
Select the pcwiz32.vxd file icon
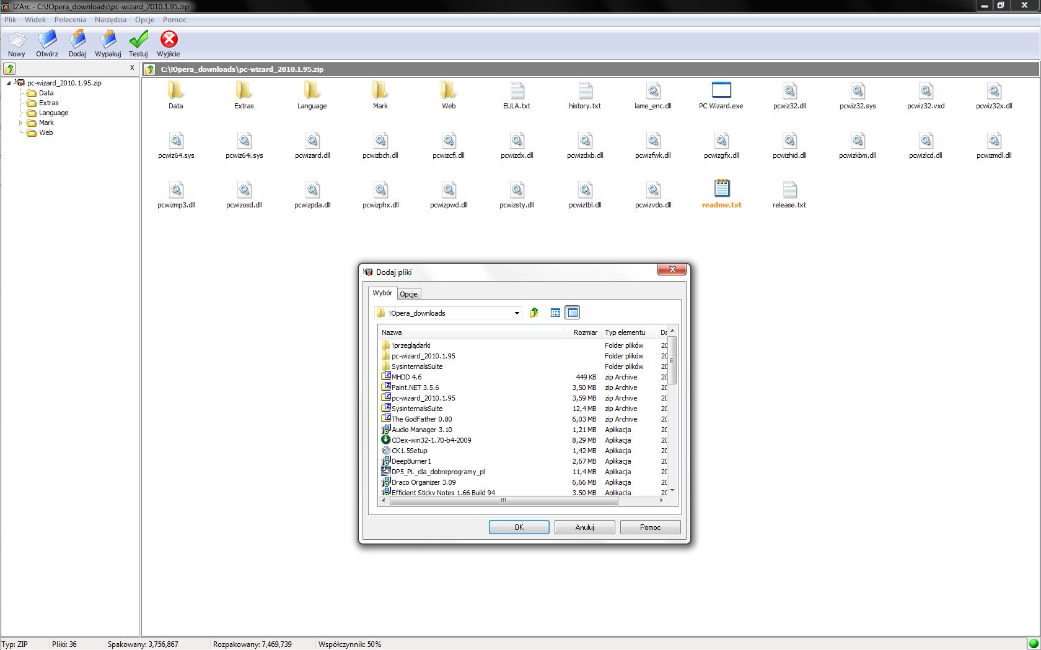point(926,90)
